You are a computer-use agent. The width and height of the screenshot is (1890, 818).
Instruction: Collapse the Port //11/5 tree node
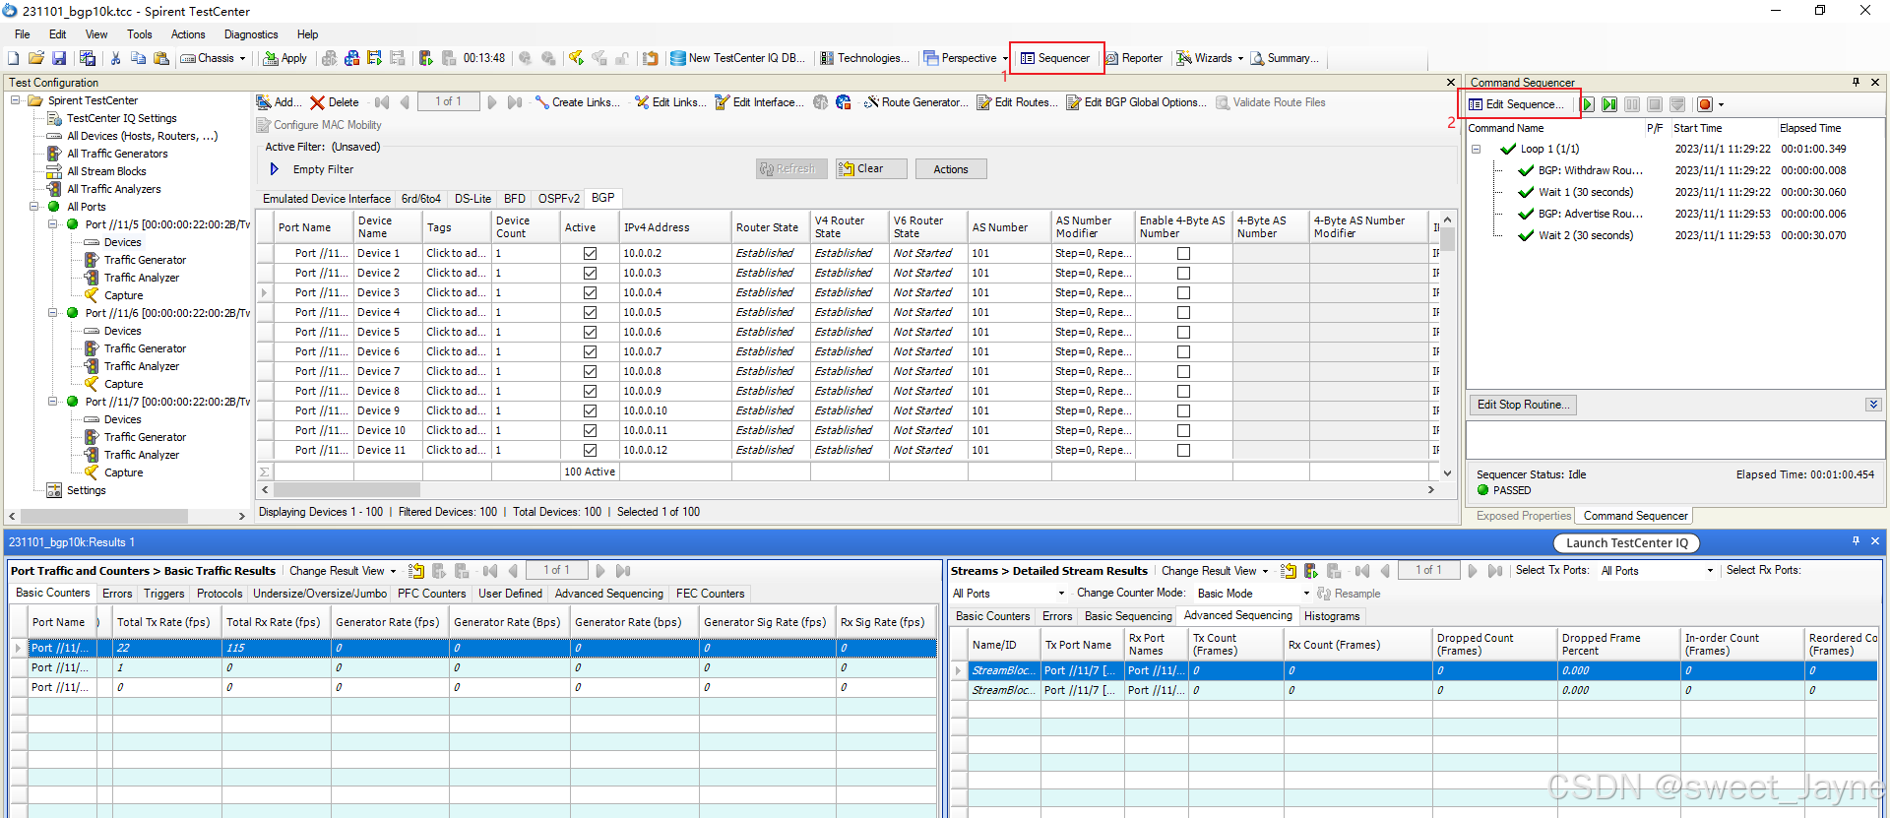tap(53, 224)
